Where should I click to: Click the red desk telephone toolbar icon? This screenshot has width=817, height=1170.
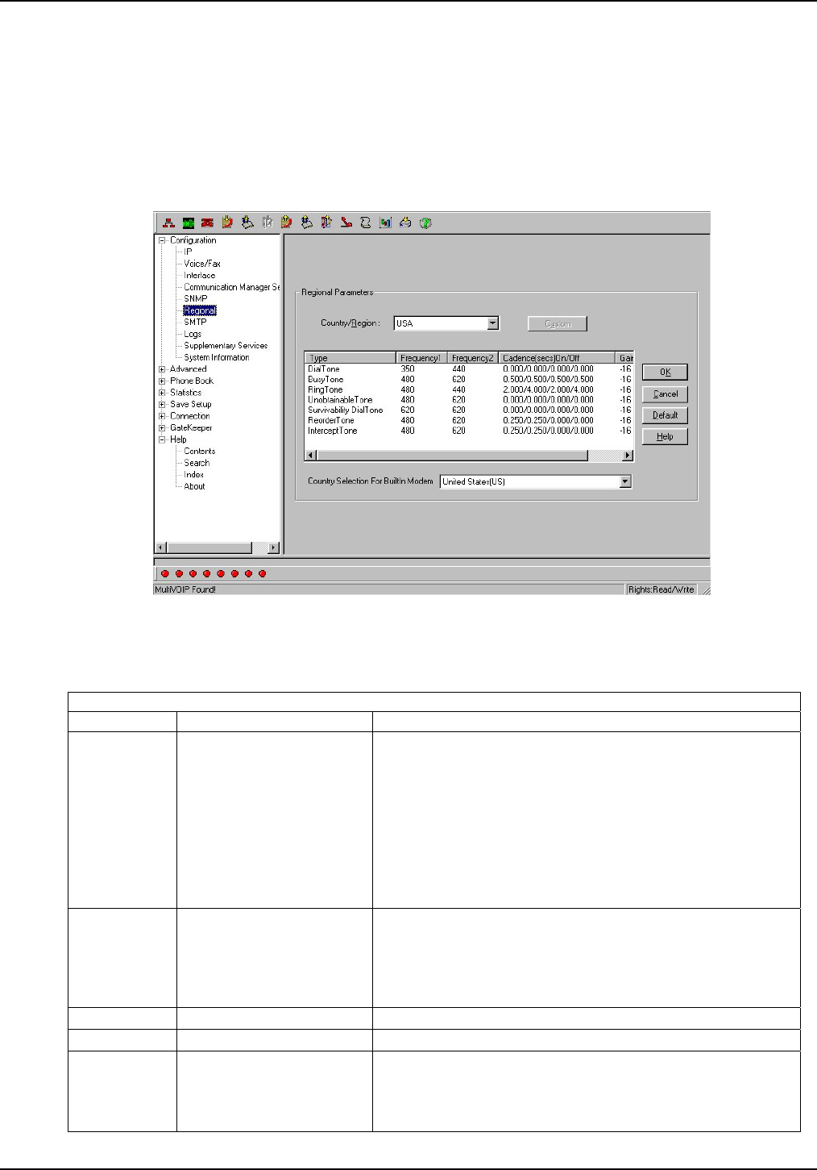208,223
